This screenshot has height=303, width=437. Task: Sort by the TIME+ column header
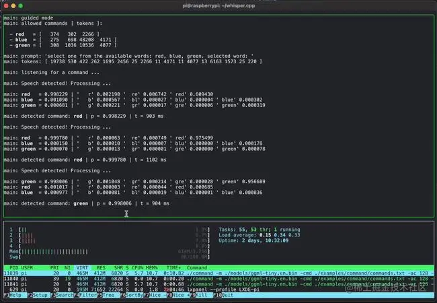point(173,267)
